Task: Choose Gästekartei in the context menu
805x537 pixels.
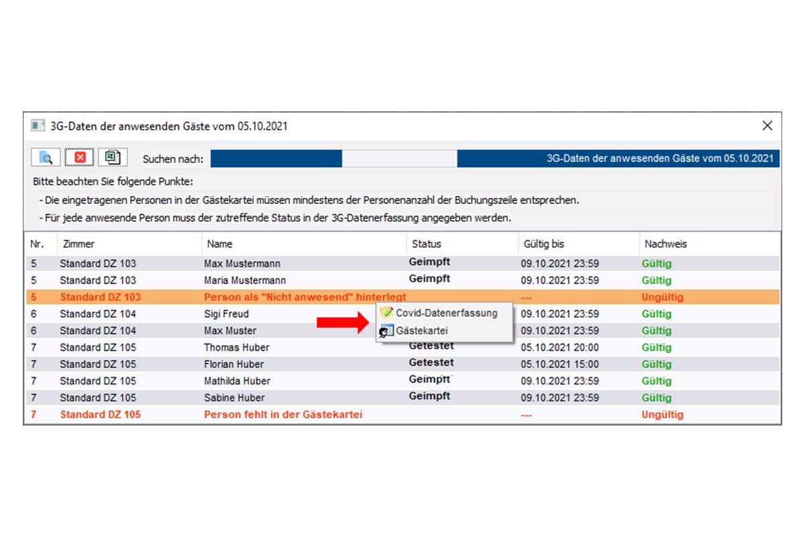Action: (x=421, y=331)
